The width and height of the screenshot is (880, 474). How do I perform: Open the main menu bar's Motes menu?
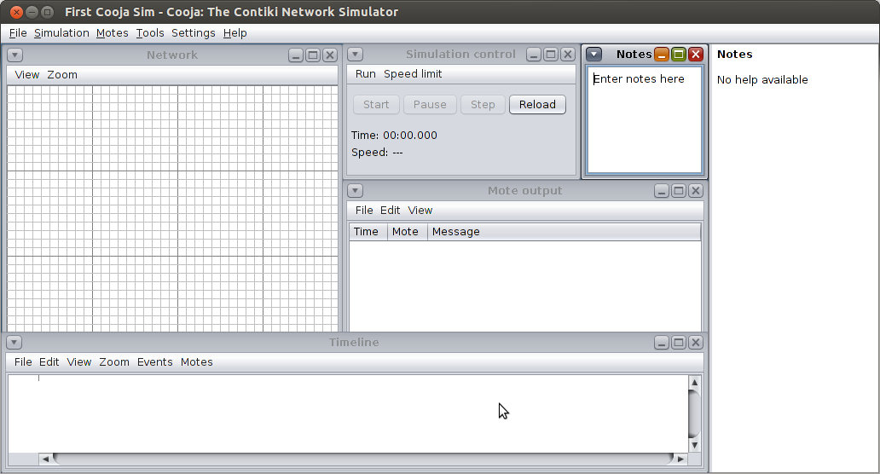[113, 33]
